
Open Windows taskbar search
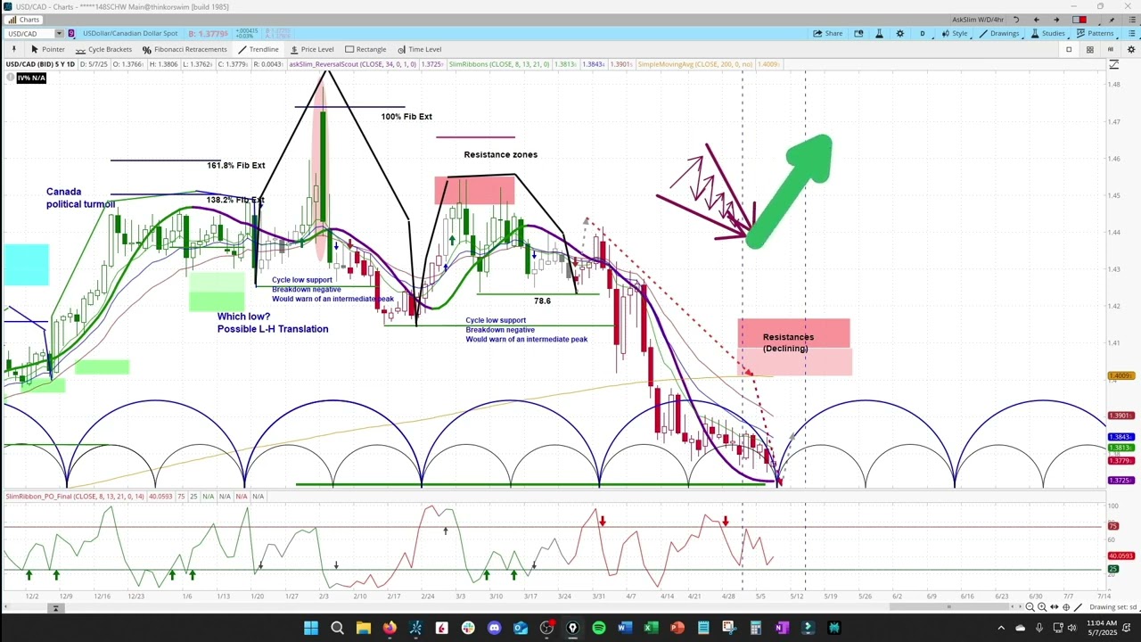337,628
